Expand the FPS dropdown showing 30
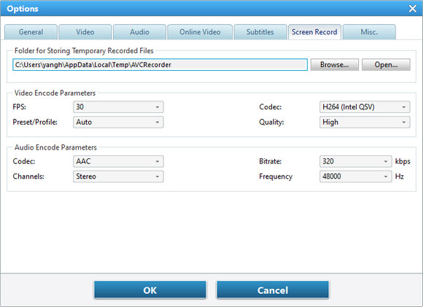Screen dimensions: 423x307 118,107
